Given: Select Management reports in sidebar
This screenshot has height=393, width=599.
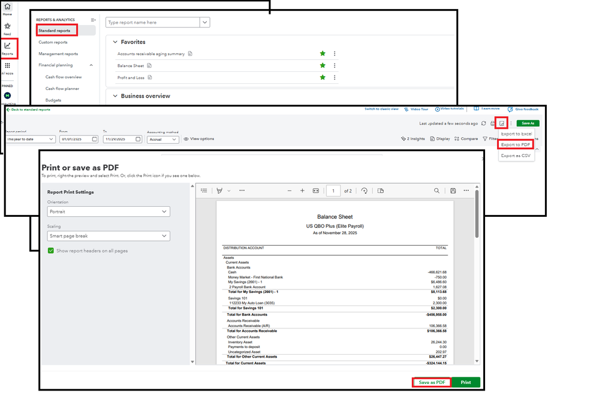Looking at the screenshot, I should [x=58, y=54].
